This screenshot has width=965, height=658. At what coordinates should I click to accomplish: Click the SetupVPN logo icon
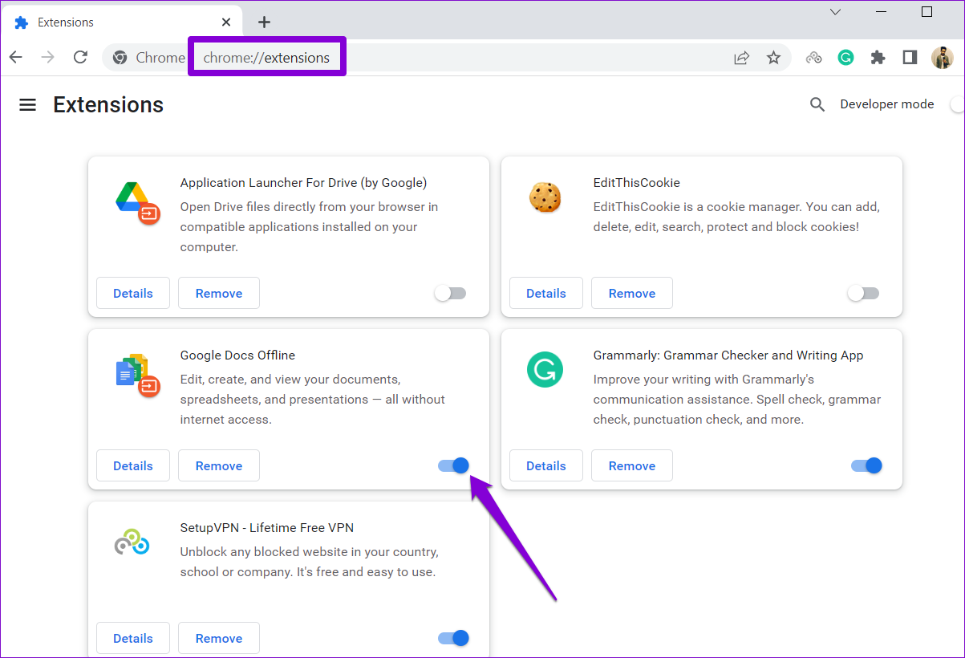click(131, 542)
